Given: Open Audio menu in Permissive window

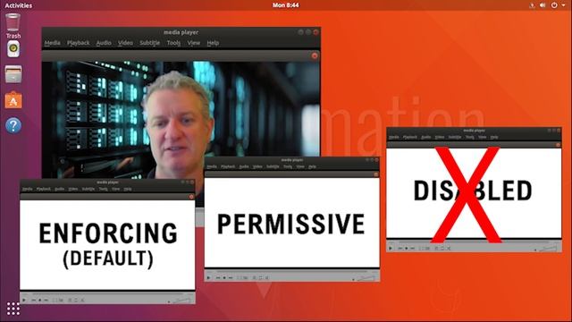Looking at the screenshot, I should click(244, 167).
